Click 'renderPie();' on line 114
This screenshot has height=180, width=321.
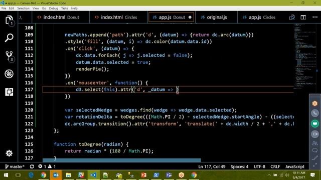coord(92,69)
